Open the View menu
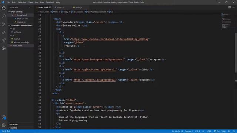 click(x=30, y=2)
